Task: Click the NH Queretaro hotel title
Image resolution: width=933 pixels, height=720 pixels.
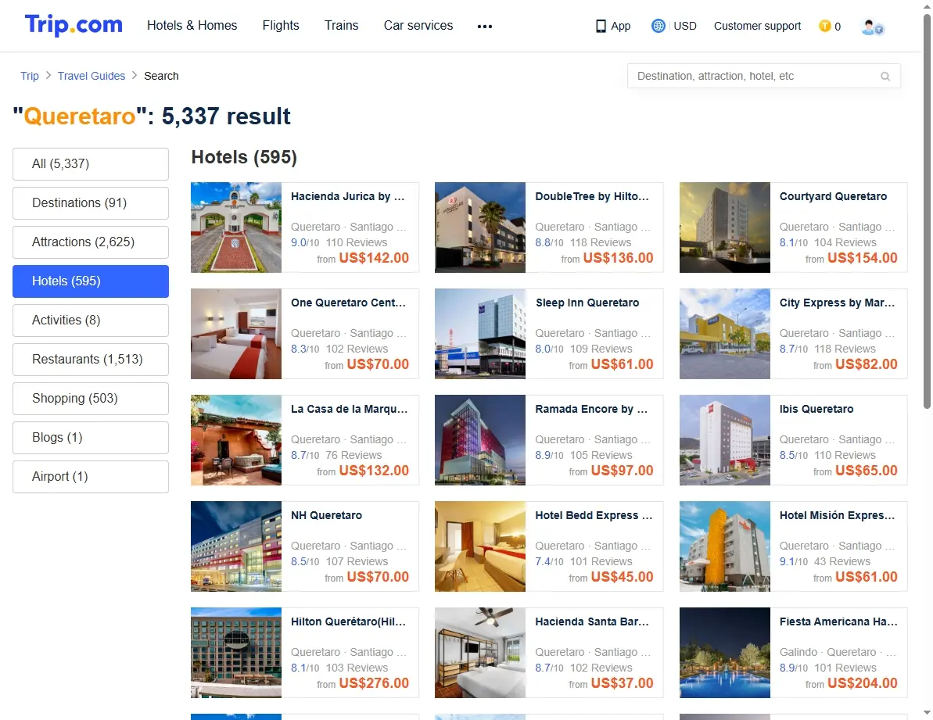Action: (x=327, y=515)
